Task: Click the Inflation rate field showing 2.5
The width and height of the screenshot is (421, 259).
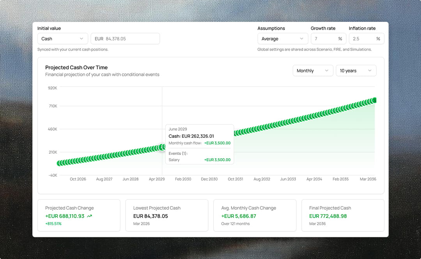Action: [362, 38]
